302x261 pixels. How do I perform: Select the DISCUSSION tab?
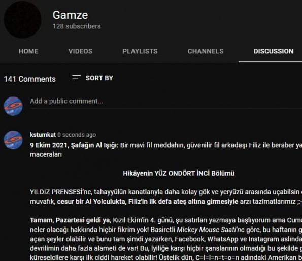click(274, 51)
